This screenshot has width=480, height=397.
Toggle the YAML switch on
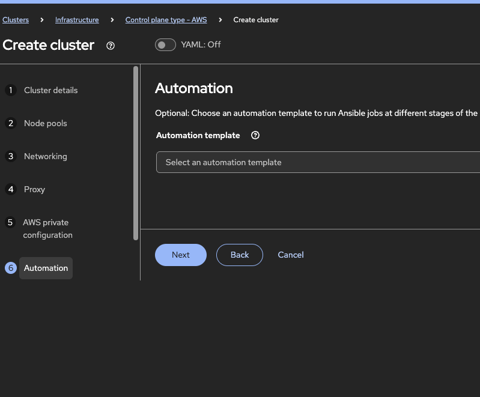[165, 44]
